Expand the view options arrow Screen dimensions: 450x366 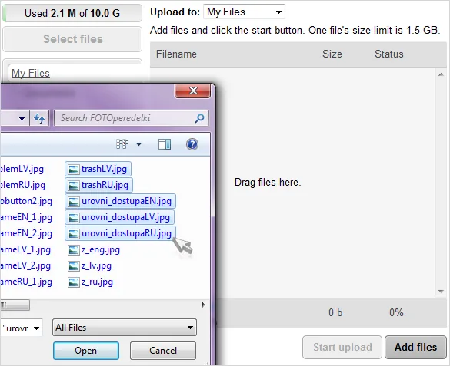pos(139,144)
